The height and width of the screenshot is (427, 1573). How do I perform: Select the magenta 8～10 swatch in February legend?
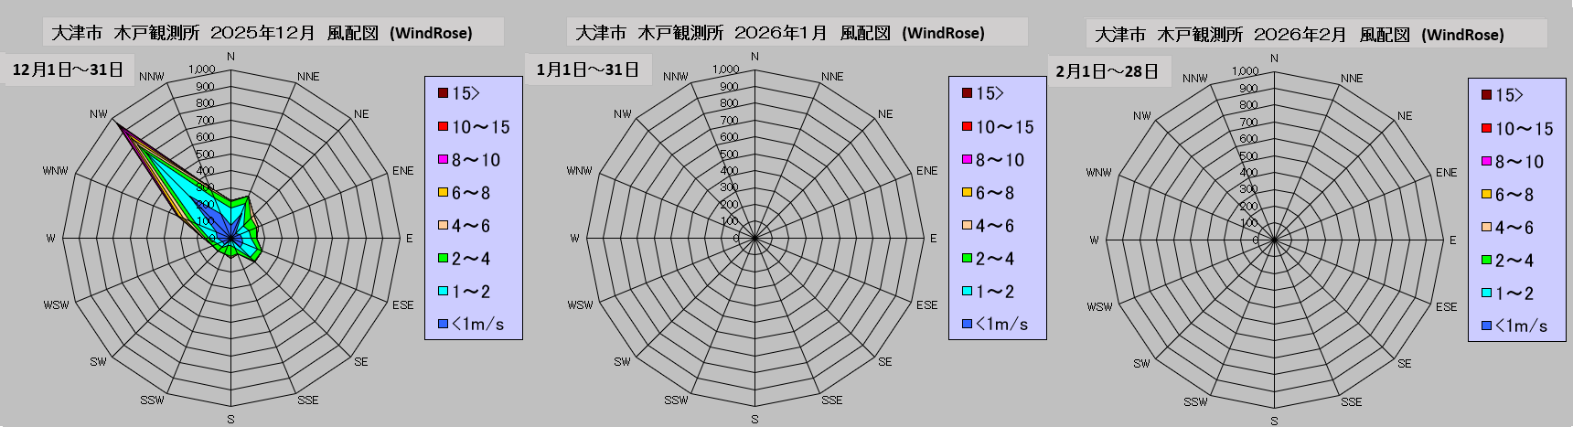1486,162
